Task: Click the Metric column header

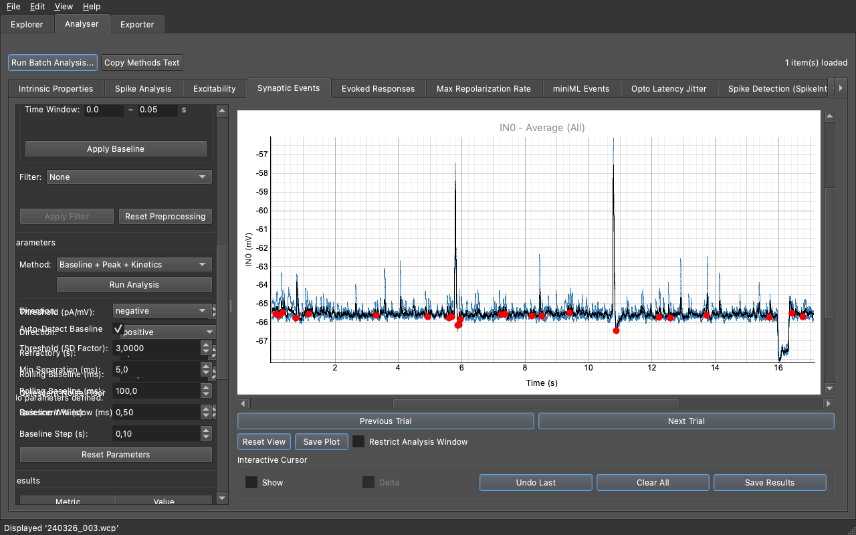Action: click(68, 501)
